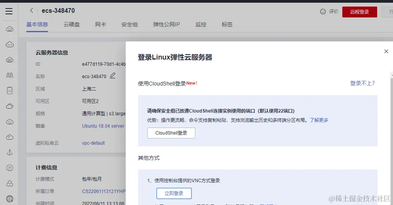Screen dimensions: 393x205
Task: Open the Ubuntu 18.04 server image link
Action: (x=103, y=126)
